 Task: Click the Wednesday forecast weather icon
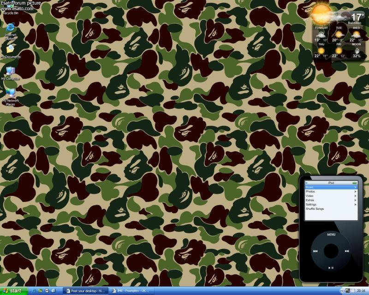coord(356,34)
